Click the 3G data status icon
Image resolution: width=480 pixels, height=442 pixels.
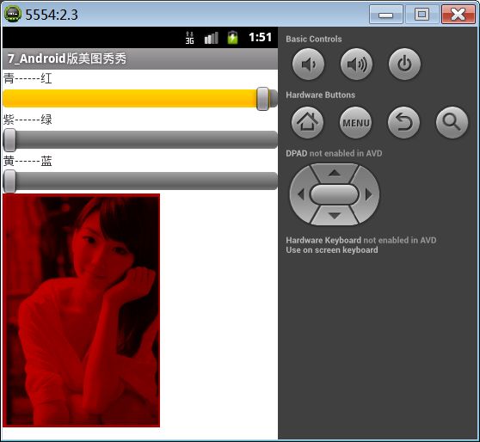click(x=189, y=38)
